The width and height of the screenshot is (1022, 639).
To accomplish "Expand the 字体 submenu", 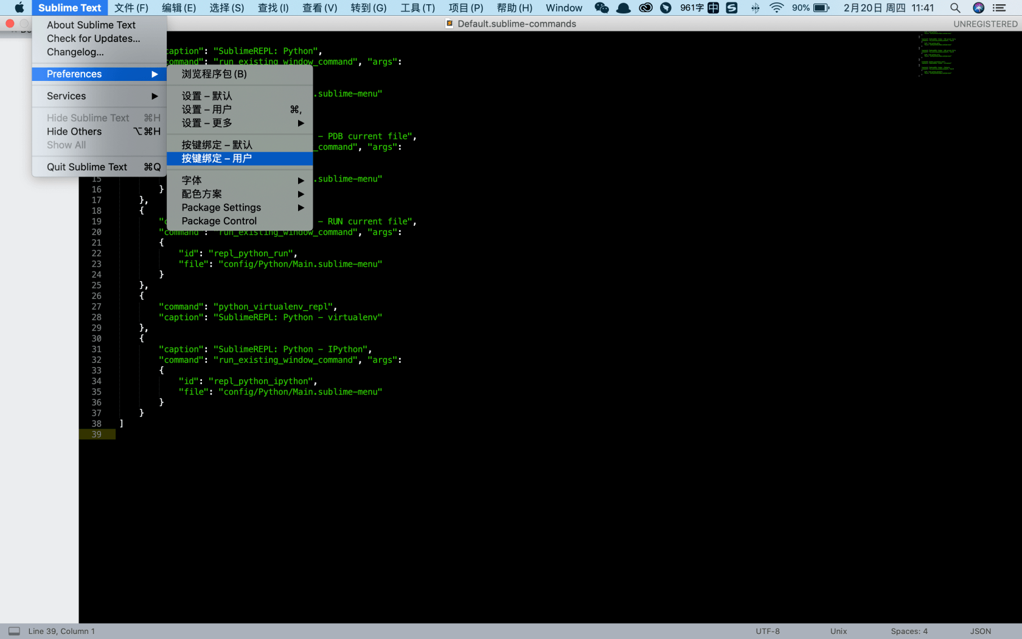I will (x=301, y=181).
